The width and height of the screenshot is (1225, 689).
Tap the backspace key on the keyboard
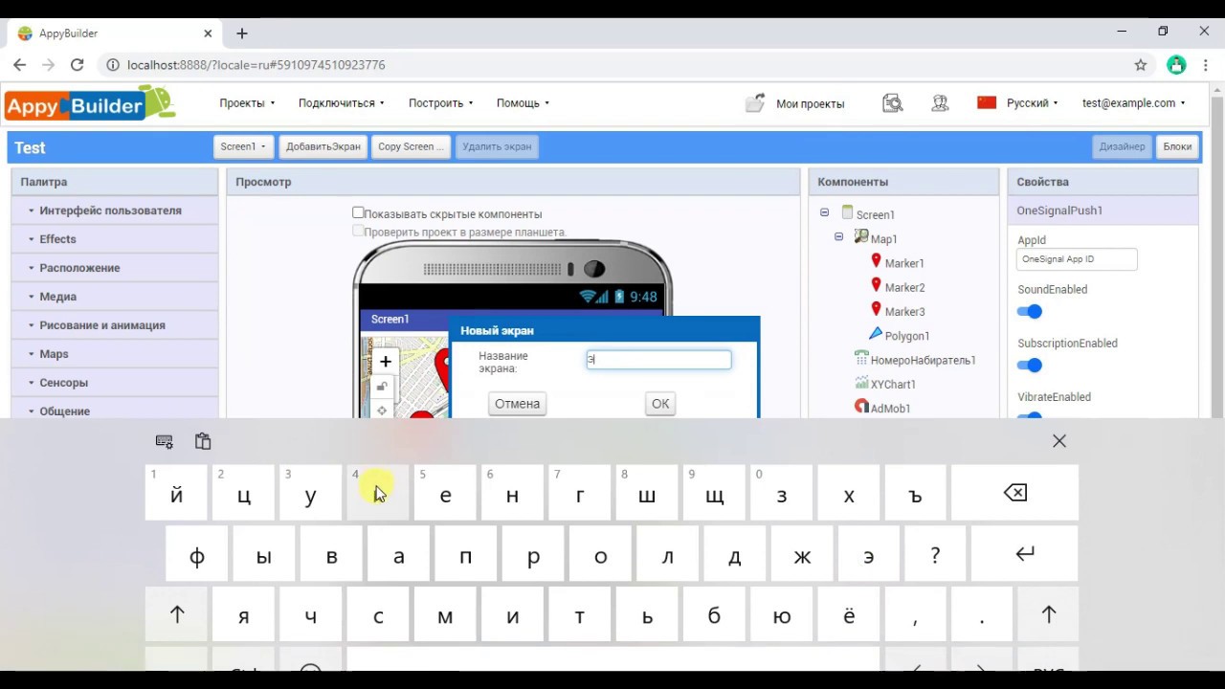(1015, 493)
